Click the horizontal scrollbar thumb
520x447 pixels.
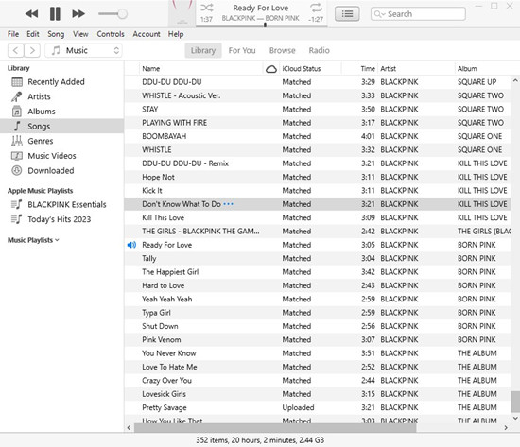click(275, 428)
